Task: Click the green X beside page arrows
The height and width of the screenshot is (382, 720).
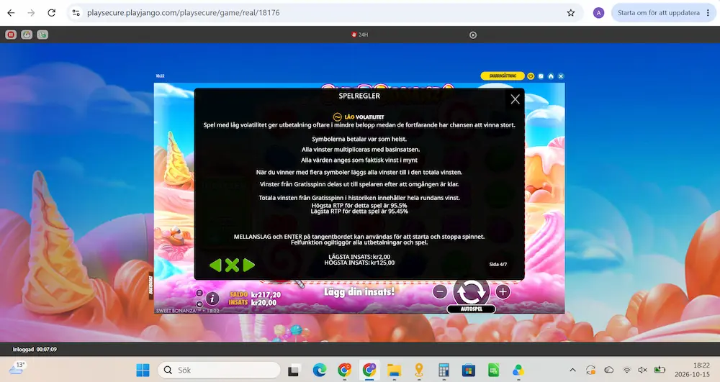Action: (232, 265)
